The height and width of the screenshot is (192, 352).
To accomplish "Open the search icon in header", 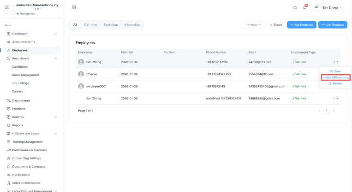I will [295, 8].
